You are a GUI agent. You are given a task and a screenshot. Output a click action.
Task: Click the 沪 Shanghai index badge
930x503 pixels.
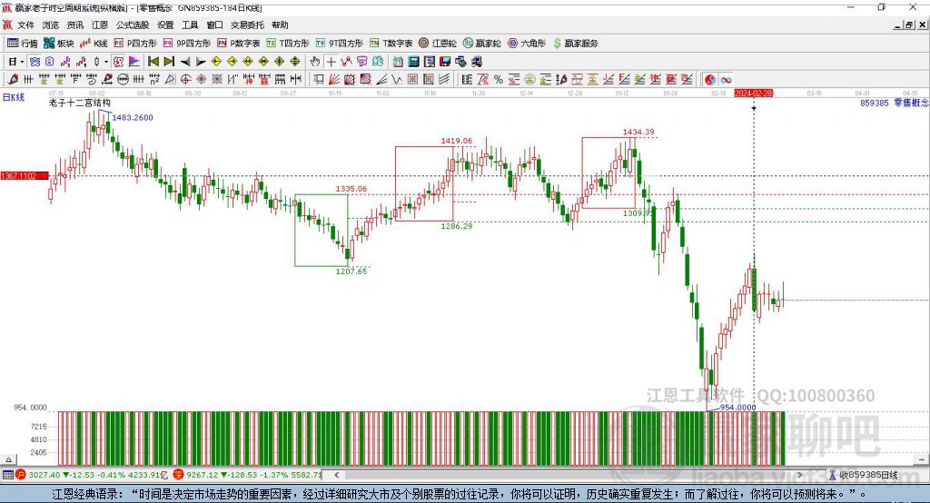click(x=21, y=475)
